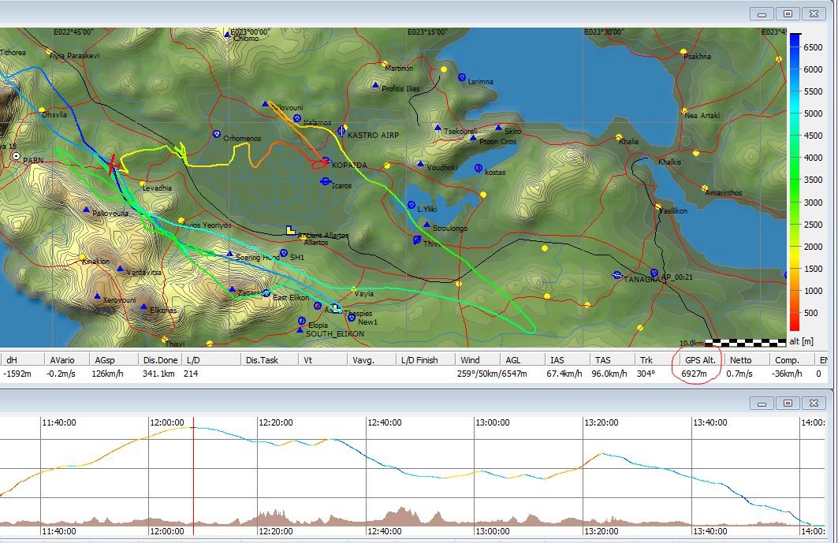
Task: Click the Tsekoureli peak triangle
Action: point(438,128)
